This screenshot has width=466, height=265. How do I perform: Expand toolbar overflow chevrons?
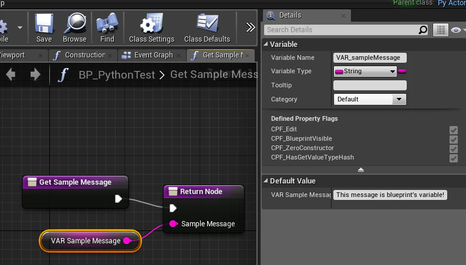[x=251, y=28]
